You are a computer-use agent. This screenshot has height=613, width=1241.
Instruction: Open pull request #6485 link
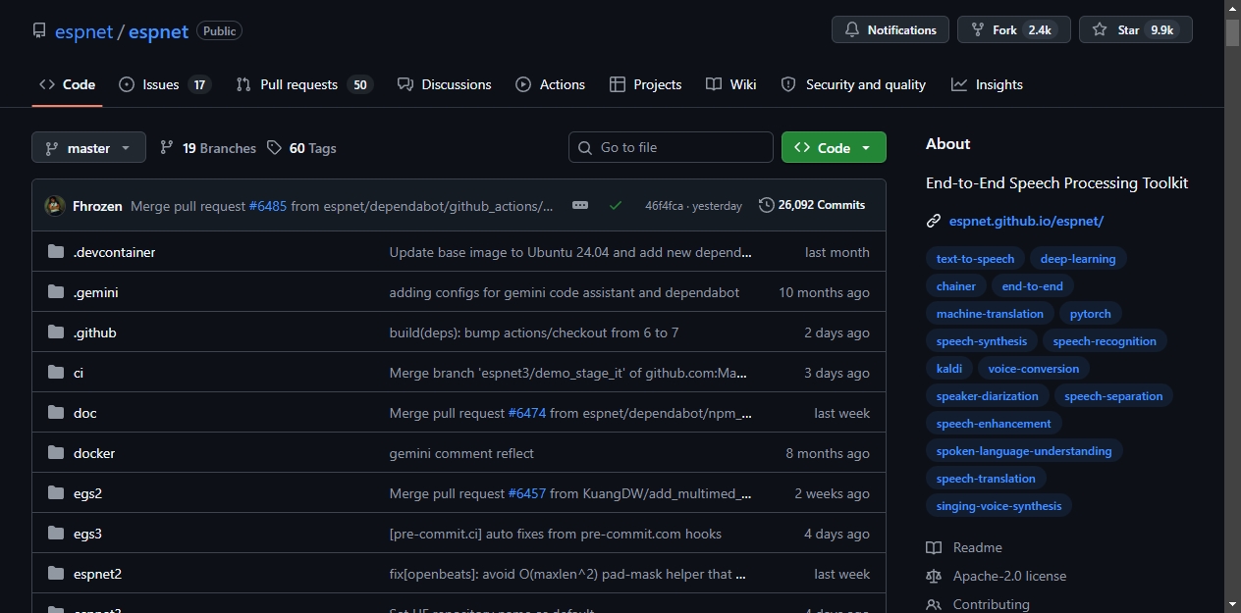point(268,205)
